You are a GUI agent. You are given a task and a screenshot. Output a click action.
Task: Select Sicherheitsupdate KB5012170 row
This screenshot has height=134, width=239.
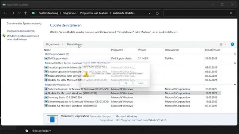click(x=132, y=102)
